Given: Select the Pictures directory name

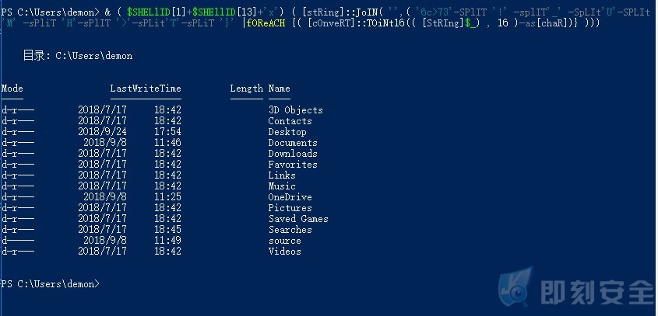Looking at the screenshot, I should [290, 208].
